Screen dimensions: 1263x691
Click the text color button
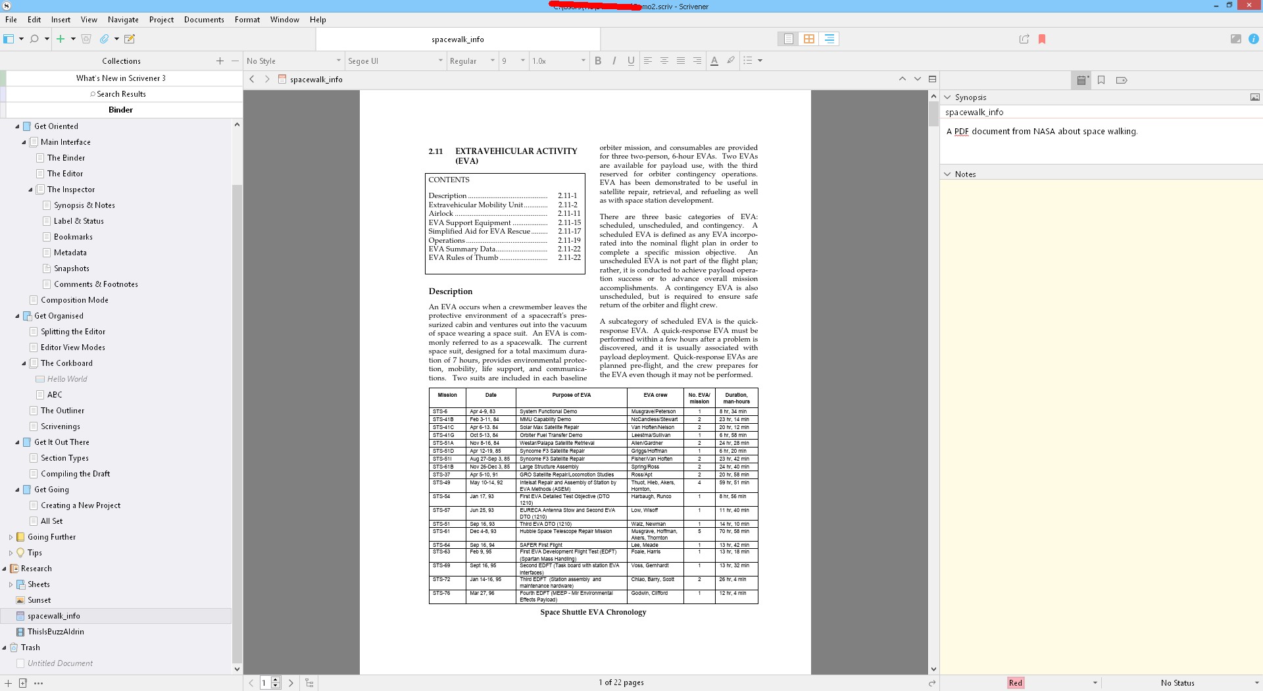tap(714, 61)
